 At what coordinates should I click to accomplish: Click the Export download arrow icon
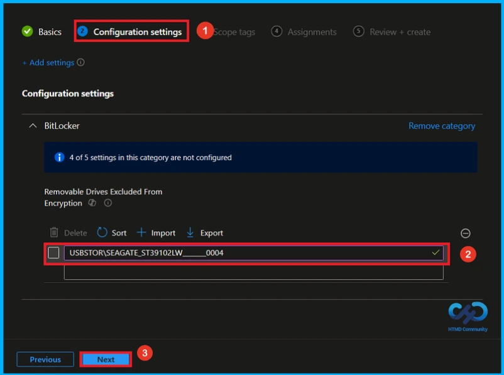click(x=190, y=232)
